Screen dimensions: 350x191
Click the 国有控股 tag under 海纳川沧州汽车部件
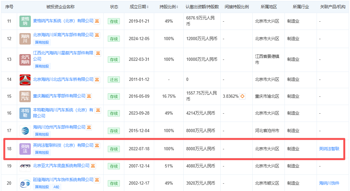[x=42, y=134]
